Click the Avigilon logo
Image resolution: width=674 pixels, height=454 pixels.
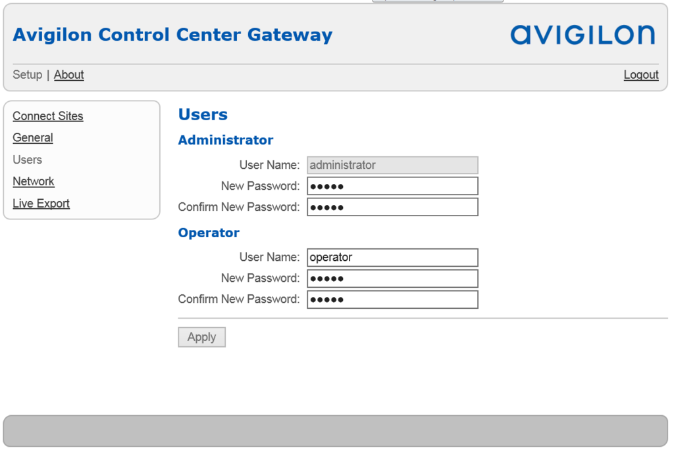(583, 35)
